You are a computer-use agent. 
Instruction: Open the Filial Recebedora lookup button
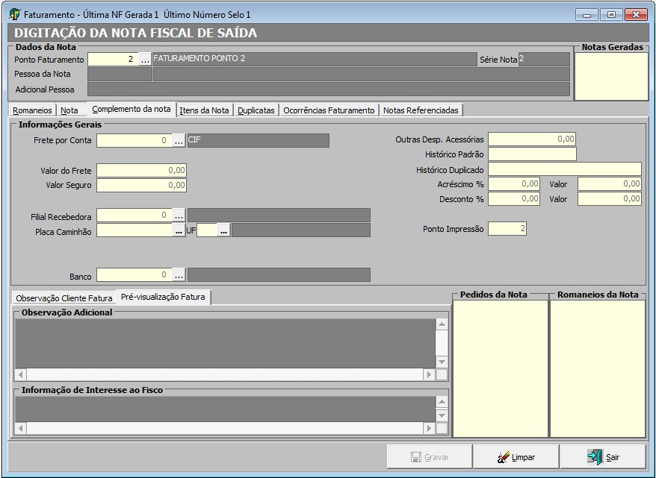click(x=179, y=216)
